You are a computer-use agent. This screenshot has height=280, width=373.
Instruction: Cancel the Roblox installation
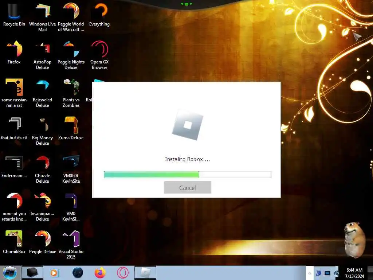pyautogui.click(x=188, y=187)
